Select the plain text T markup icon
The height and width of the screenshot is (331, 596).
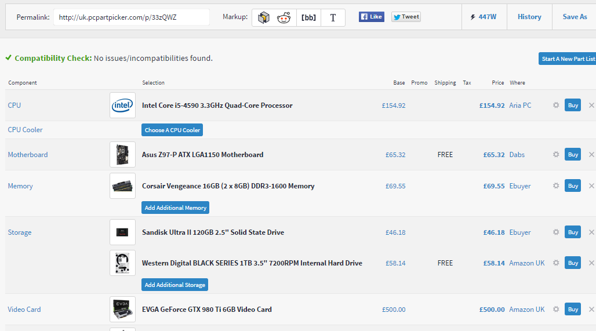333,17
